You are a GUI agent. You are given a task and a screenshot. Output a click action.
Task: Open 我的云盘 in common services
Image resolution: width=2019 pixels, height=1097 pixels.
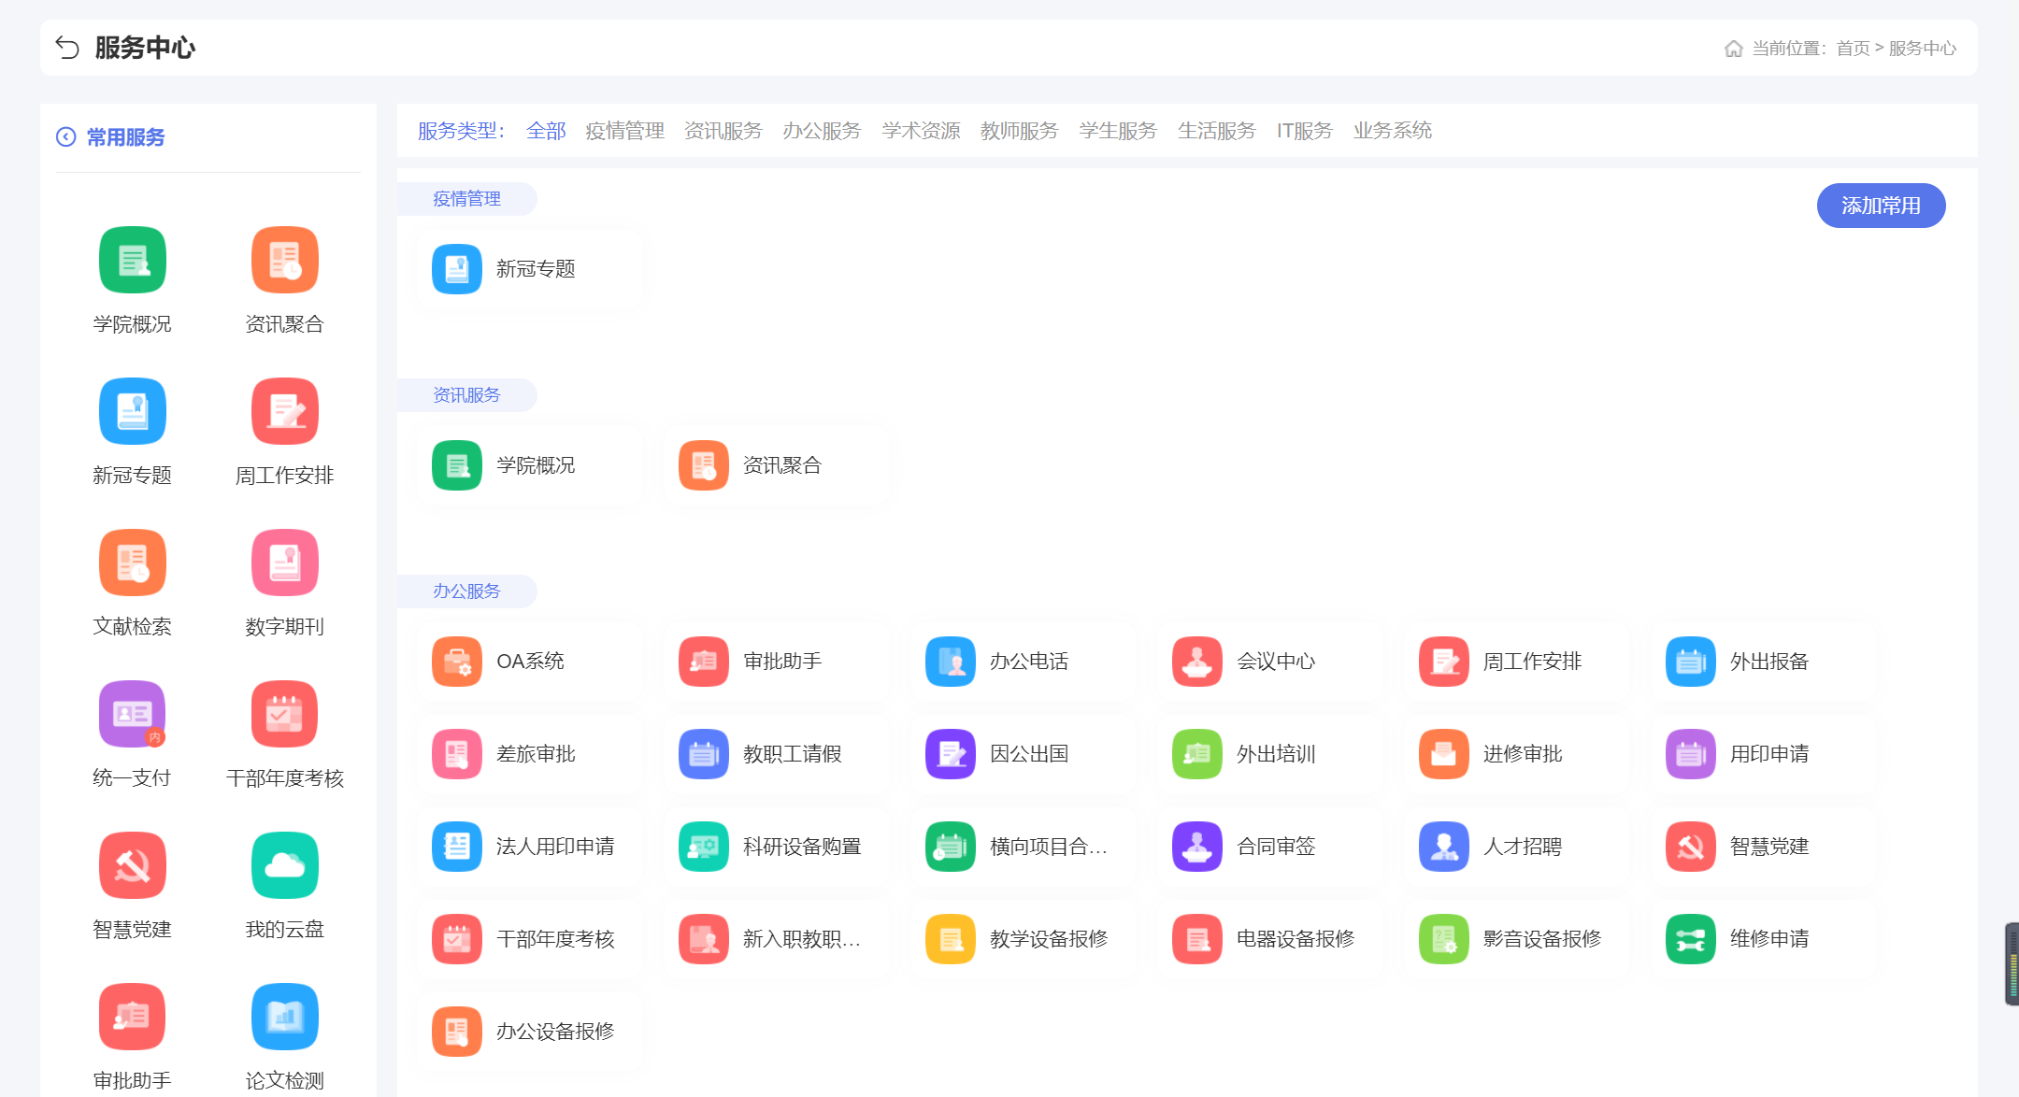pyautogui.click(x=284, y=866)
